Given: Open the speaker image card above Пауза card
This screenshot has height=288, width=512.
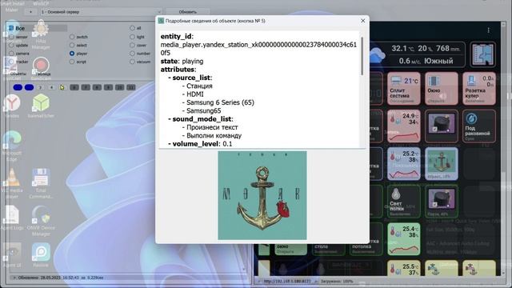Looking at the screenshot, I should tap(442, 126).
